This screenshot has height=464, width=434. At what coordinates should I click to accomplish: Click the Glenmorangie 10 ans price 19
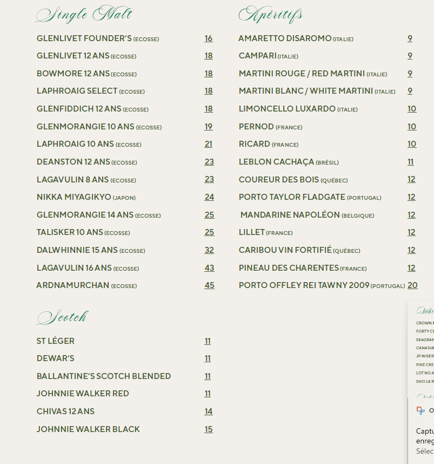[x=209, y=127]
